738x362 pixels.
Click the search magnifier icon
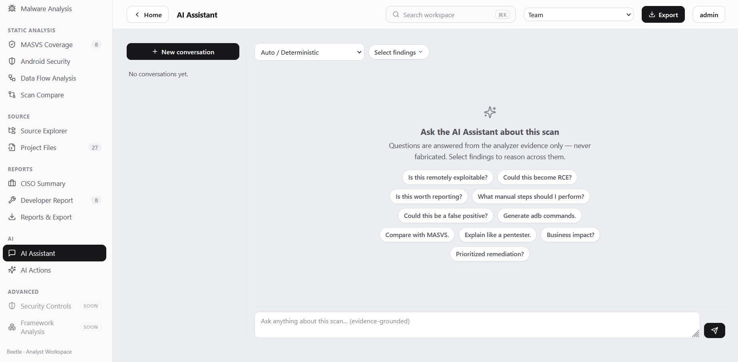pyautogui.click(x=396, y=14)
